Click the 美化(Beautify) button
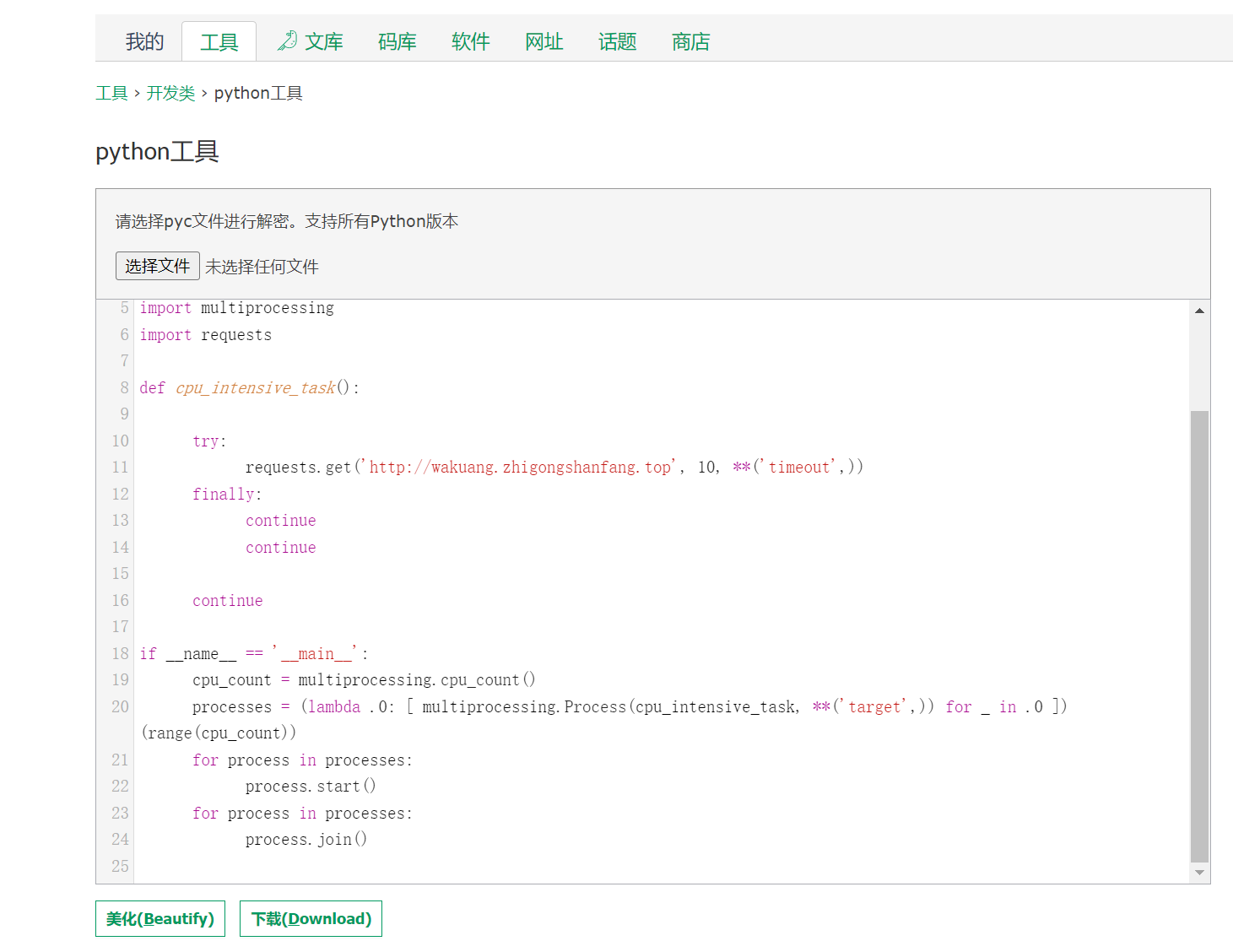The height and width of the screenshot is (941, 1233). tap(160, 918)
